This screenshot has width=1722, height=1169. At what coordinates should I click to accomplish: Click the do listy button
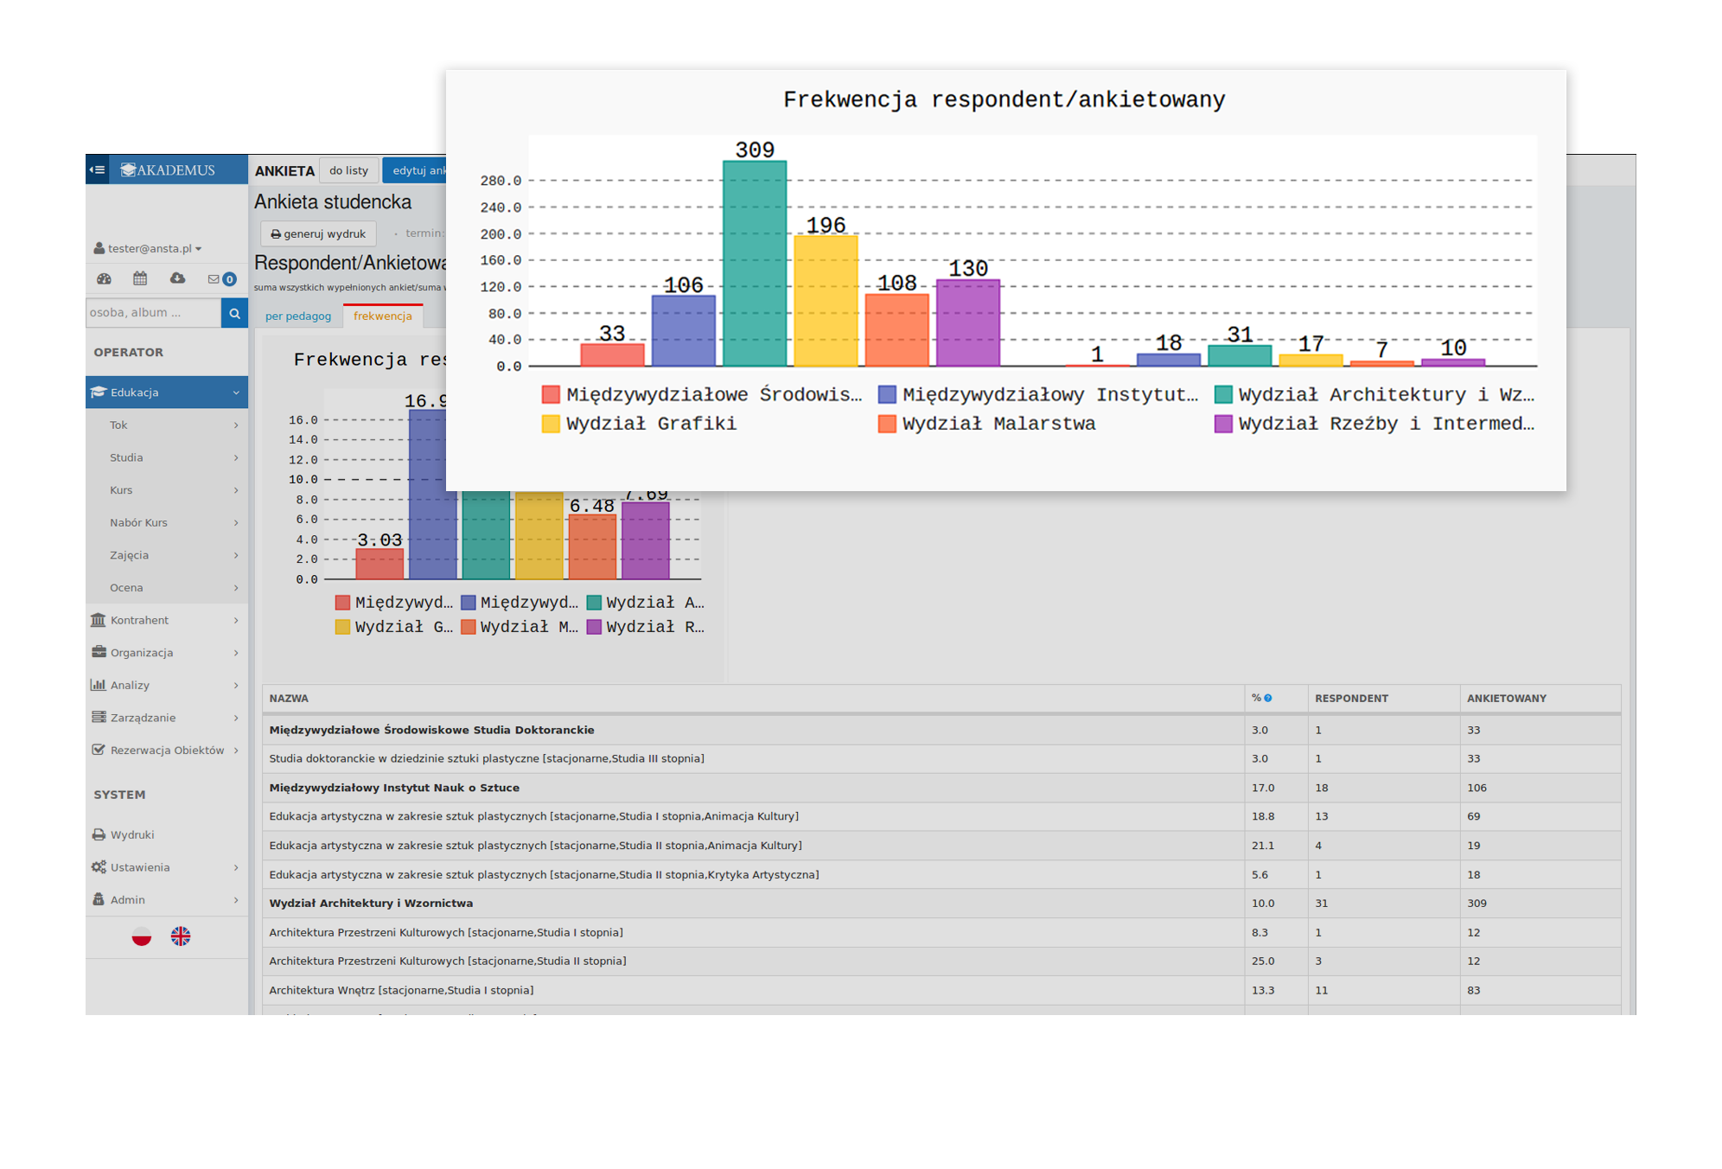coord(348,170)
